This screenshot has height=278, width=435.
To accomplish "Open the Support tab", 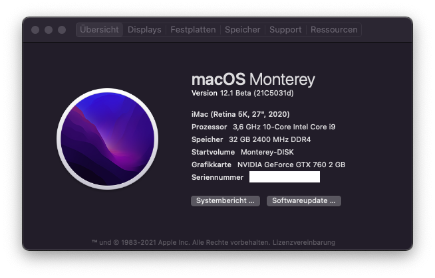I will 285,30.
